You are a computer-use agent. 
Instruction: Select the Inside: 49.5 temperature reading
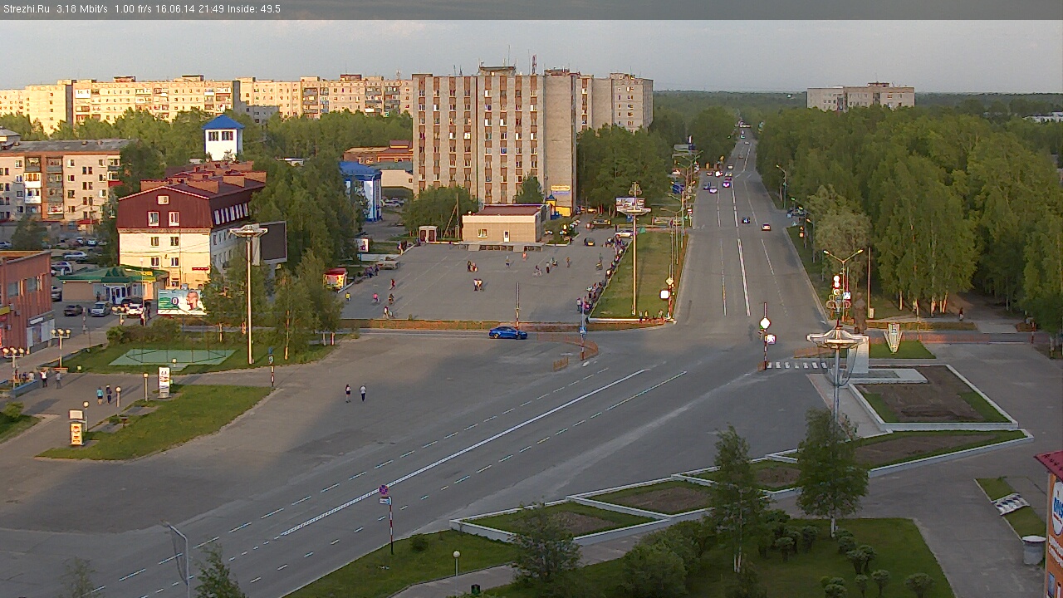253,9
